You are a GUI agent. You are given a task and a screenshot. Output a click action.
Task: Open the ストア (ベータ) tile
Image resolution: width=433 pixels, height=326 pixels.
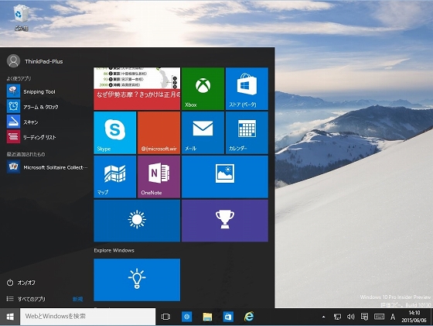click(247, 89)
